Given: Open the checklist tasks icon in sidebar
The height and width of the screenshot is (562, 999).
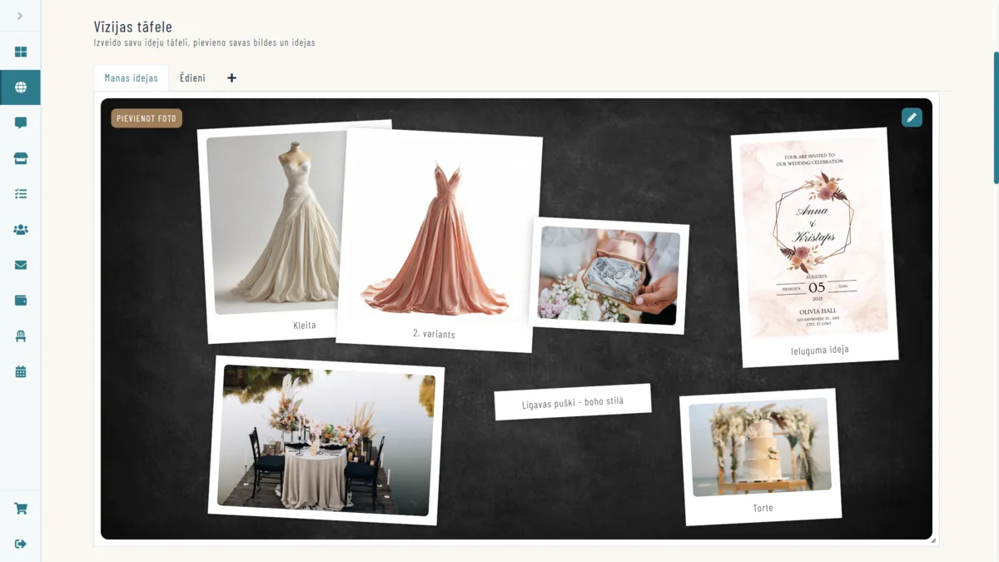Looking at the screenshot, I should point(20,194).
